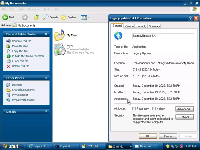Click the My Documents address bar
200x150 pixels.
pyautogui.click(x=60, y=25)
